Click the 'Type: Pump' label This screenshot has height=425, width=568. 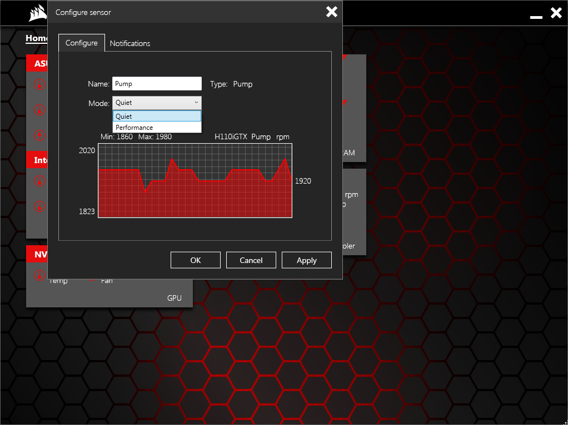pos(231,84)
